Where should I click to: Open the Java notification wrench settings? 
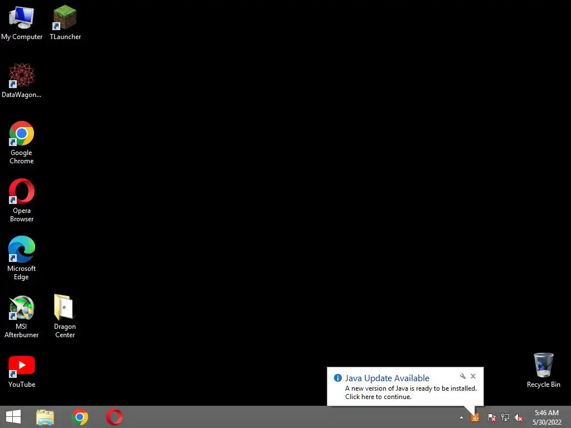click(x=462, y=376)
